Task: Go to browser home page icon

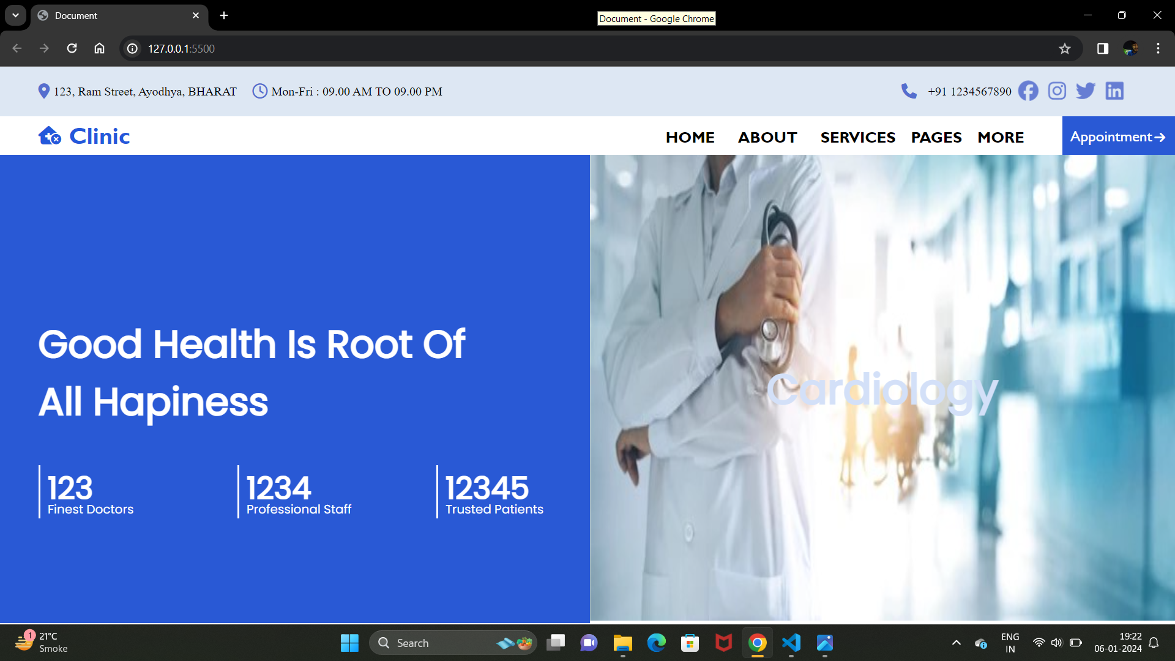Action: point(99,48)
